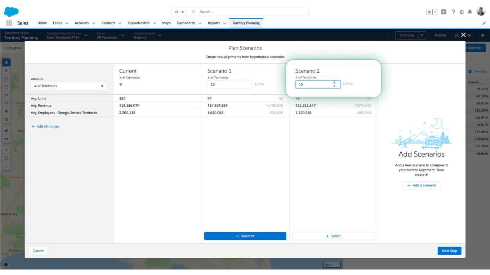Click the plus icon next to Territory

tap(470, 72)
